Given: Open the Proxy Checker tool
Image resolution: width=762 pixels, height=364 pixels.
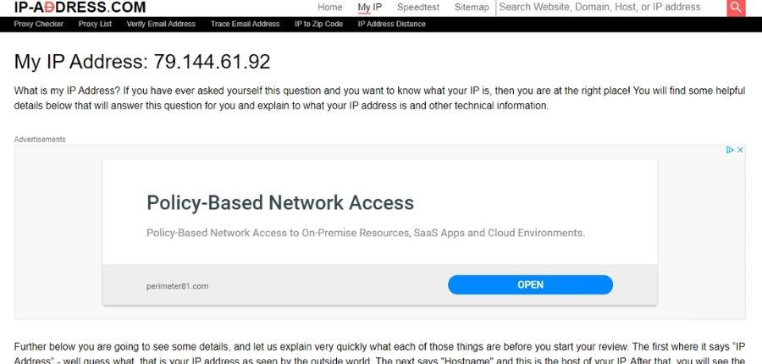Looking at the screenshot, I should click(x=39, y=24).
